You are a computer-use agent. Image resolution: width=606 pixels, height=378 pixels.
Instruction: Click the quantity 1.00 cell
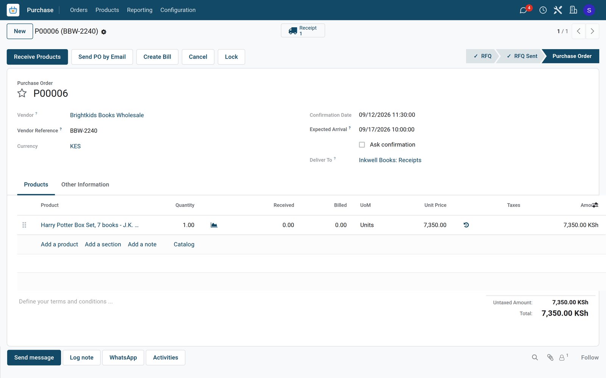[188, 225]
